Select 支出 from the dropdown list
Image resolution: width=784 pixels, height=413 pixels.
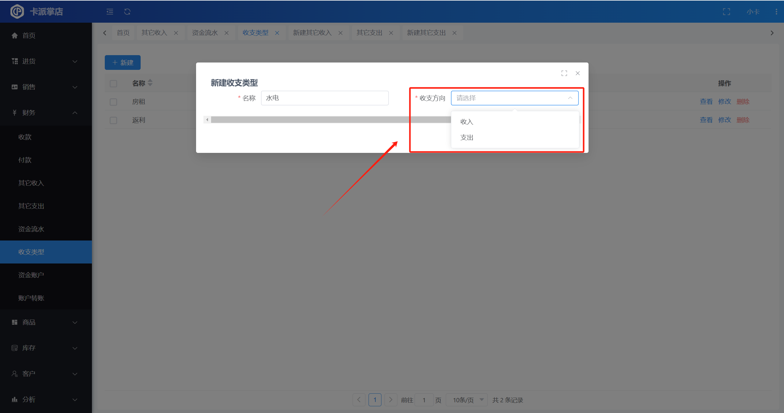(467, 138)
